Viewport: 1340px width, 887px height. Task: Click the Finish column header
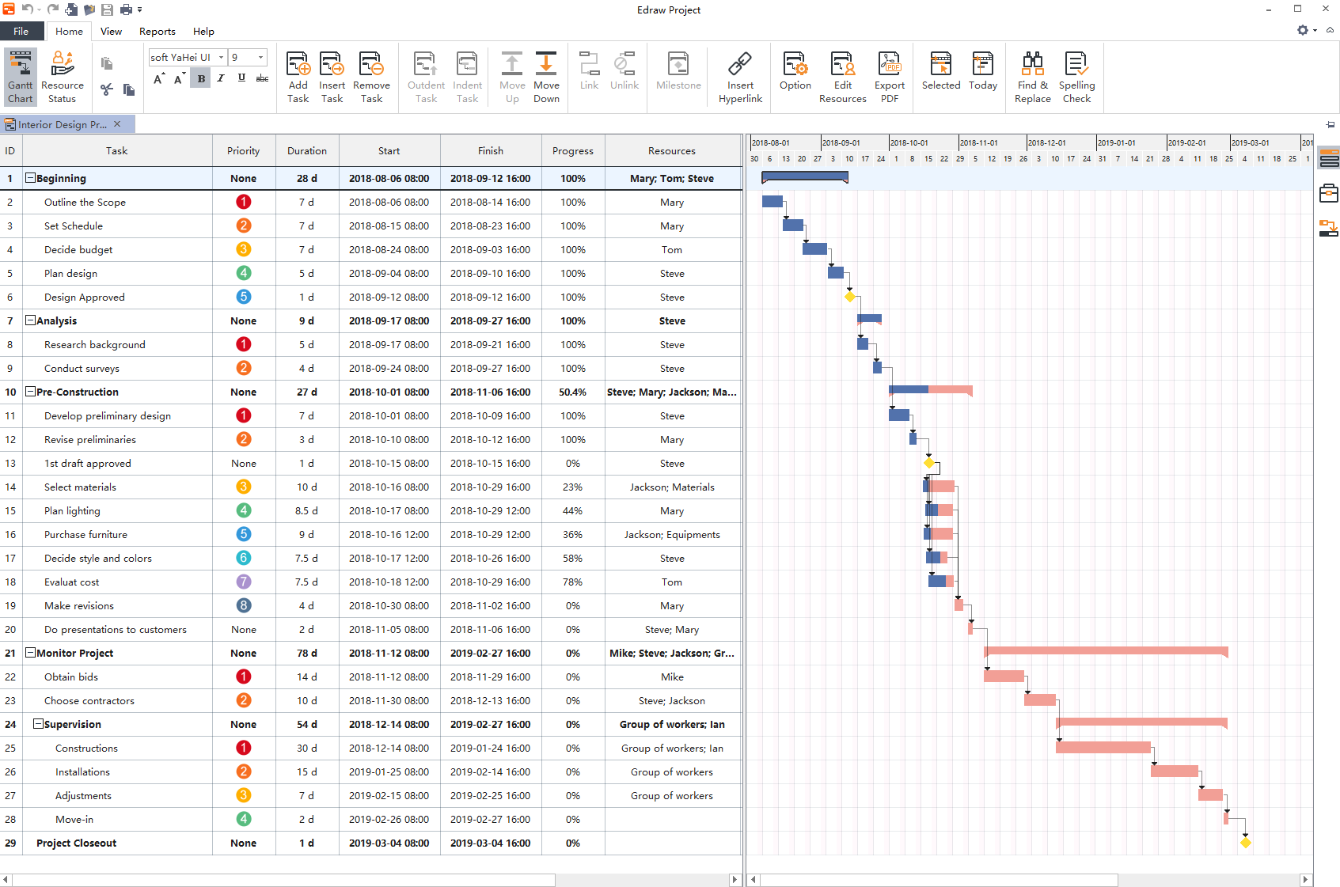(x=490, y=150)
